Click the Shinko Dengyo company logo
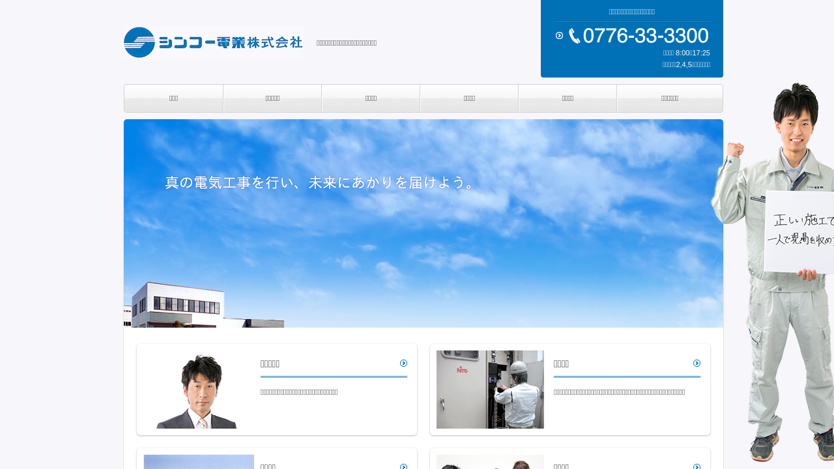The image size is (834, 469). pos(213,42)
